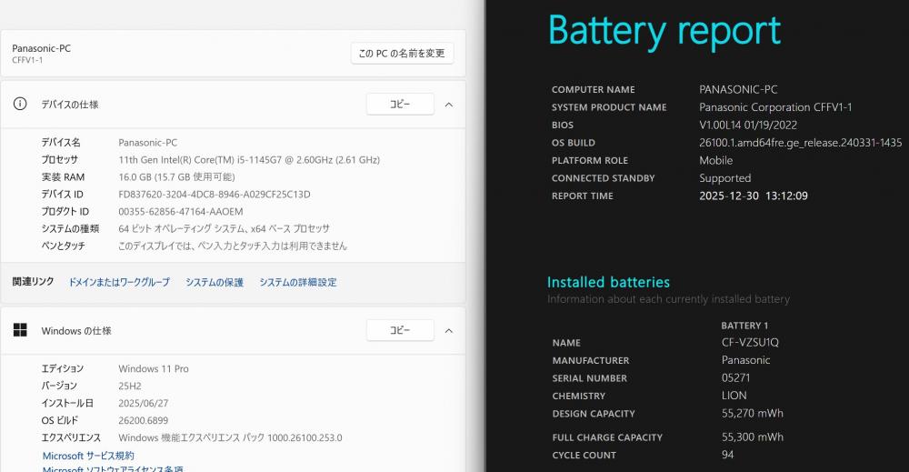The image size is (909, 472).
Task: Open システムの保護 link
Action: pyautogui.click(x=215, y=282)
